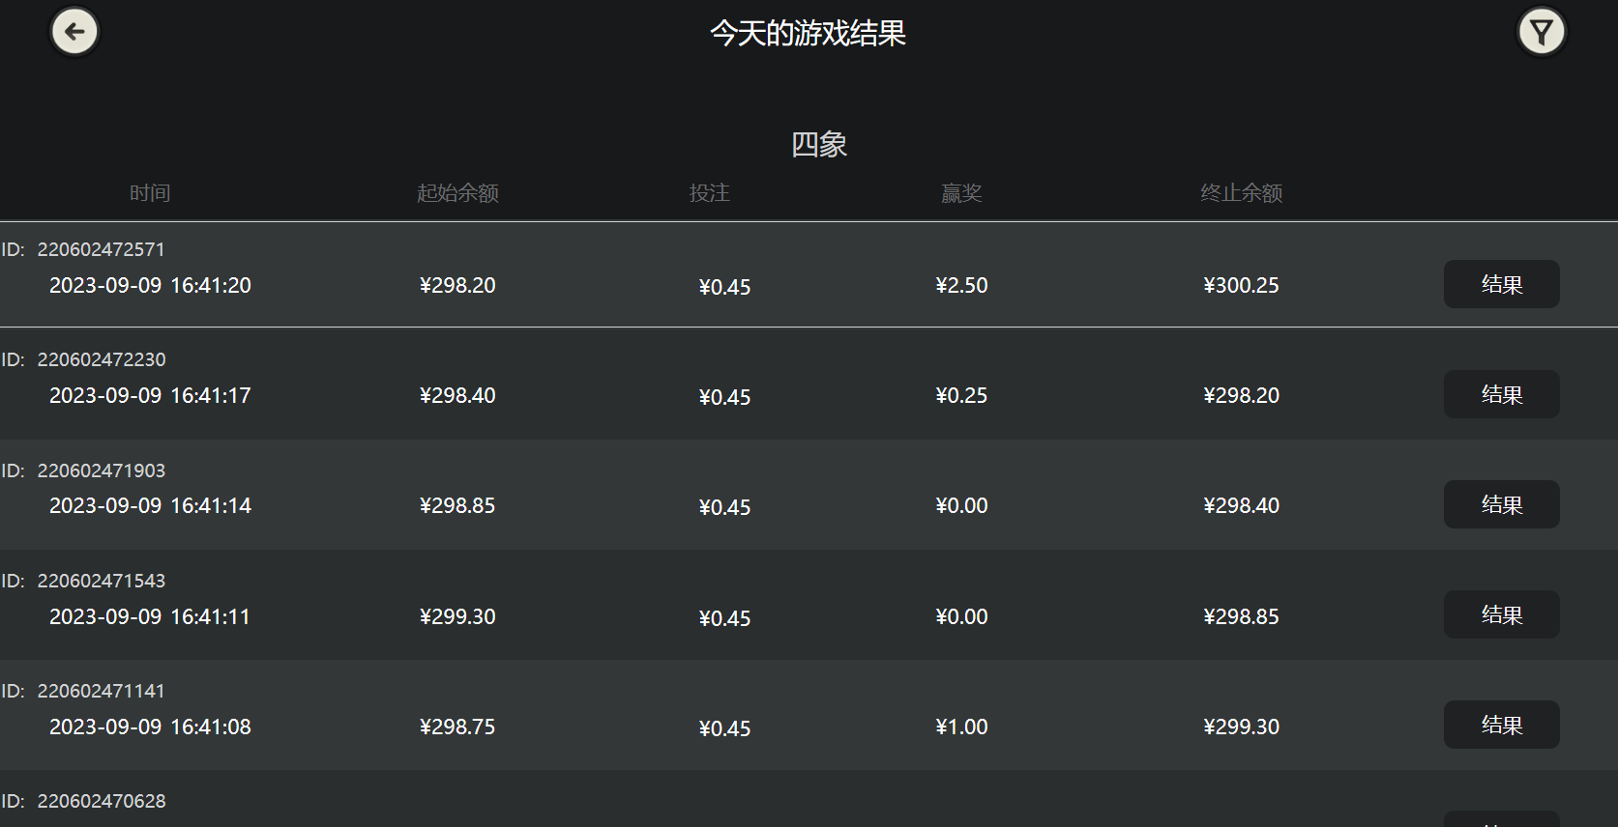
Task: Click the 时间 column header
Action: point(150,193)
